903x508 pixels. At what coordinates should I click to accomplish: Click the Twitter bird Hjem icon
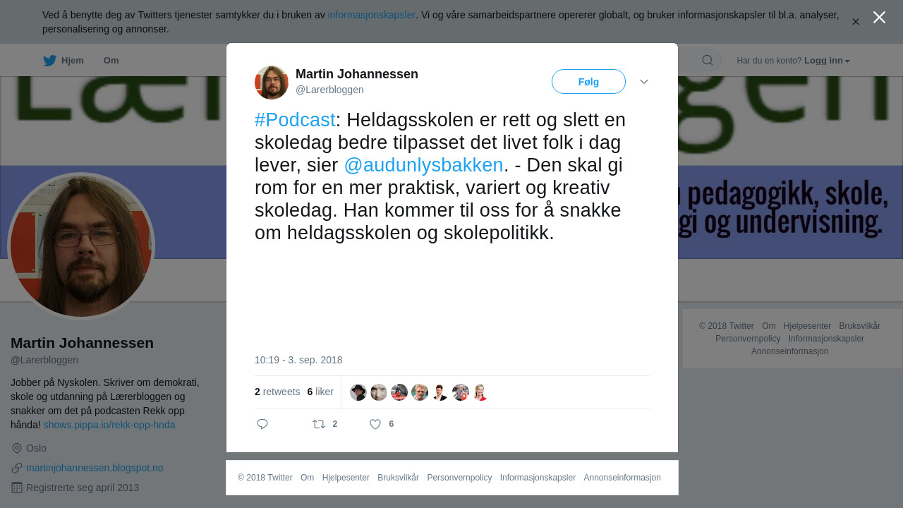pyautogui.click(x=49, y=61)
